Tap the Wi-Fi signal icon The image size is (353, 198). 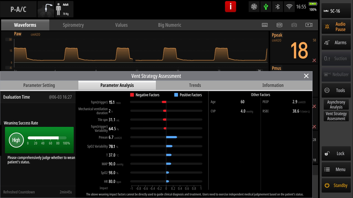coord(289,7)
